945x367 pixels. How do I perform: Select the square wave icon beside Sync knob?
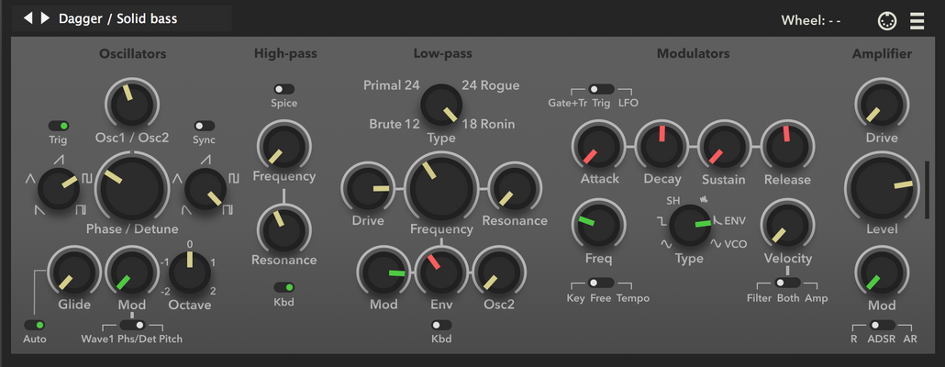pyautogui.click(x=233, y=178)
